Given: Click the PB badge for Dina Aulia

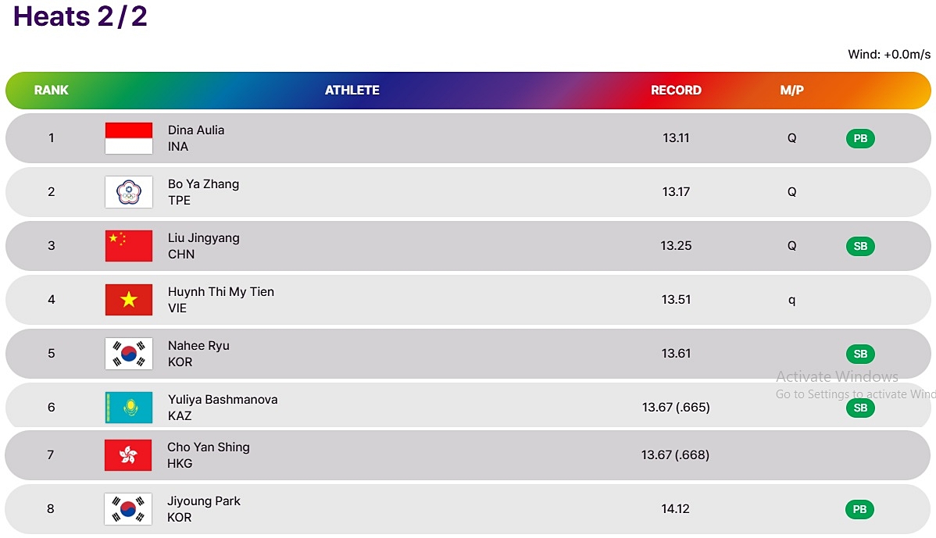Looking at the screenshot, I should tap(860, 138).
